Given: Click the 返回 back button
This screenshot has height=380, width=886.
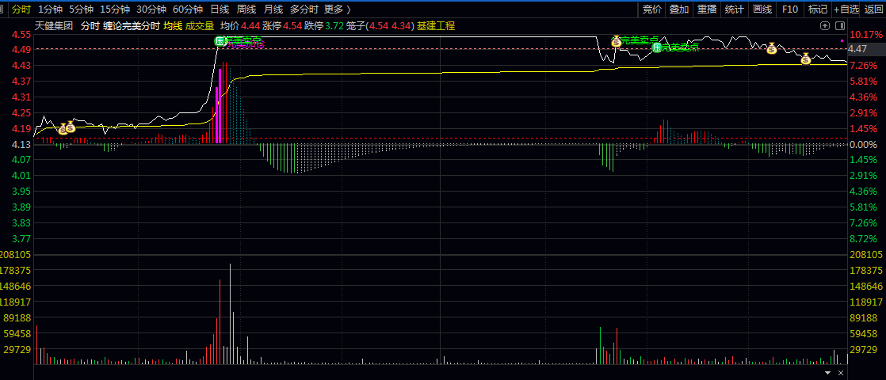Looking at the screenshot, I should click(873, 9).
